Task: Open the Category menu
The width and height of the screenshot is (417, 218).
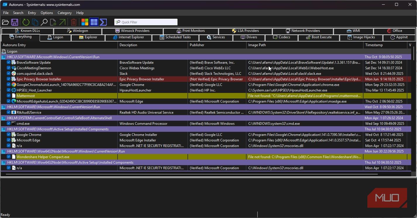Action: pos(65,13)
